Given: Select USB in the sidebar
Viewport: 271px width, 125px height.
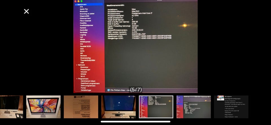Looking at the screenshot, I should pyautogui.click(x=82, y=63).
